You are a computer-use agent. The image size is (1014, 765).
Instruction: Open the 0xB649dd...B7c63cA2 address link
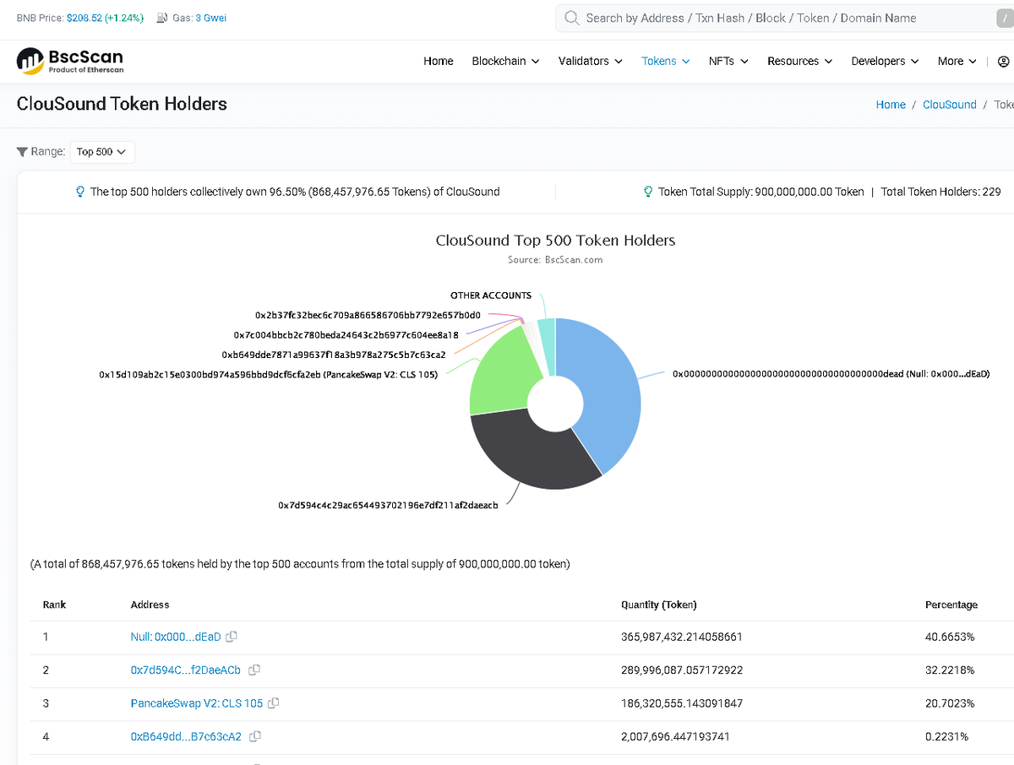click(x=186, y=737)
